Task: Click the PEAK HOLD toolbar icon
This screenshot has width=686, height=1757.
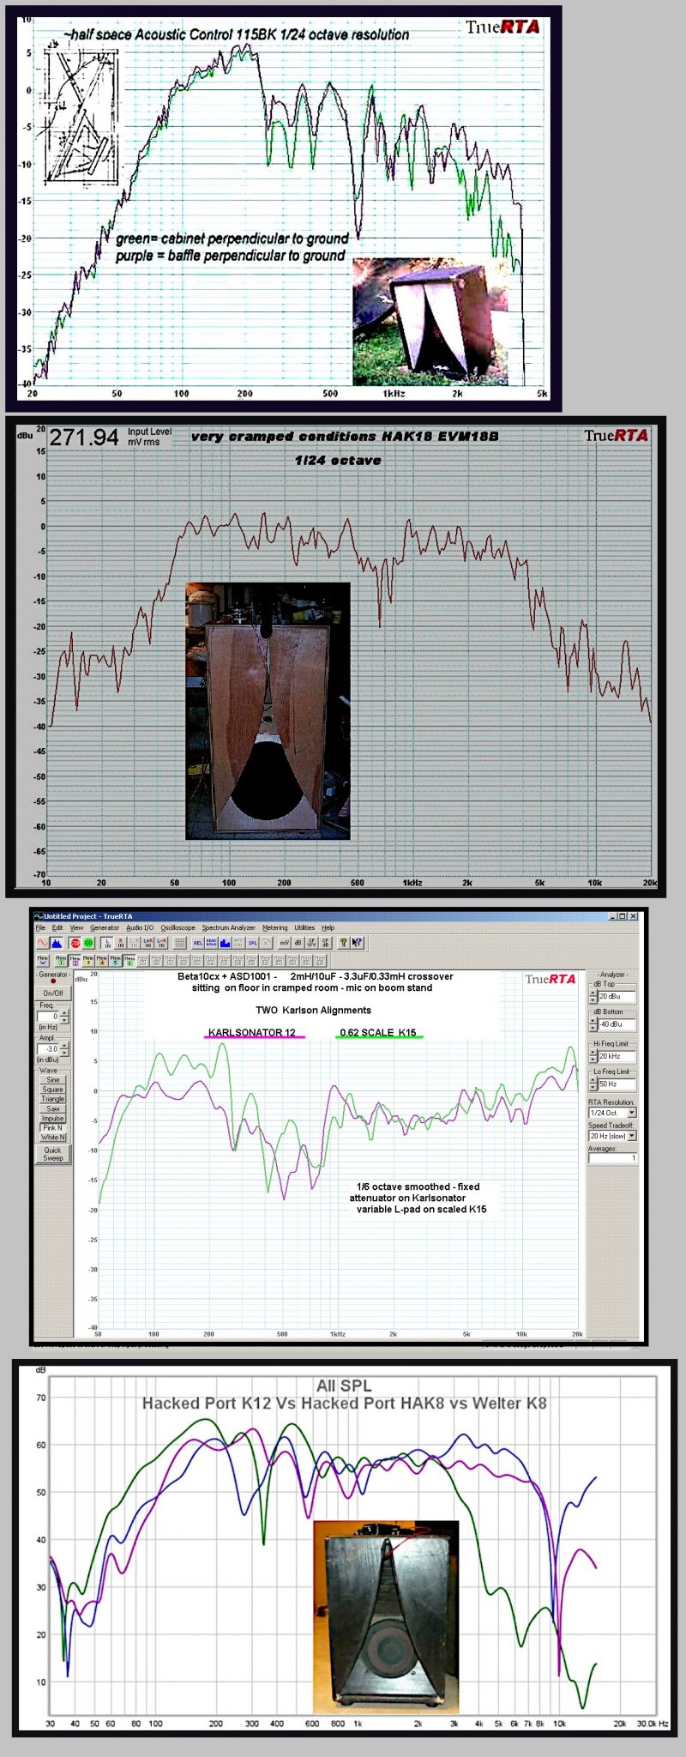Action: pyautogui.click(x=211, y=942)
